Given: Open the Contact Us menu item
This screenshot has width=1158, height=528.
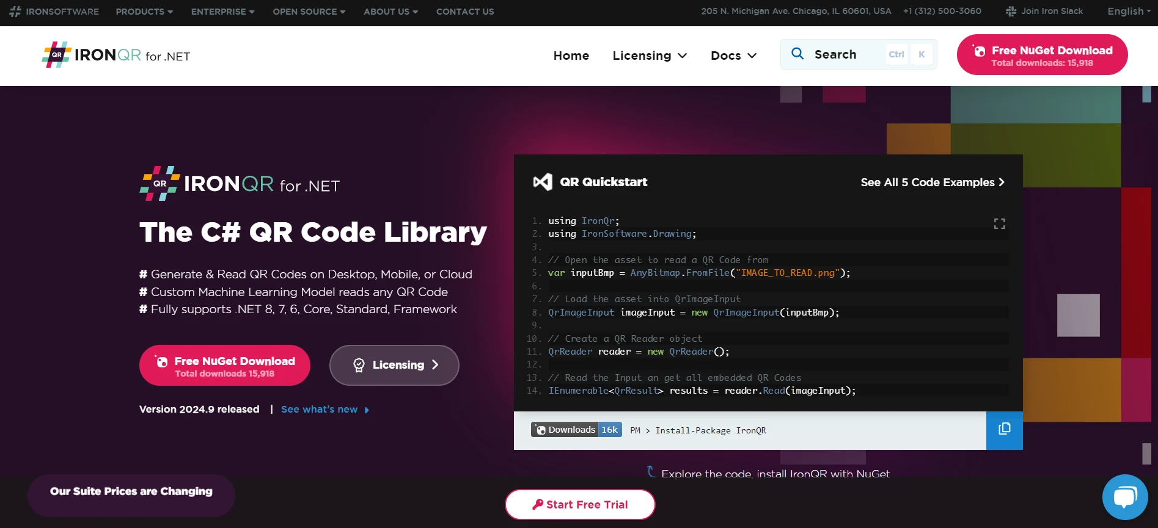Looking at the screenshot, I should [x=464, y=12].
